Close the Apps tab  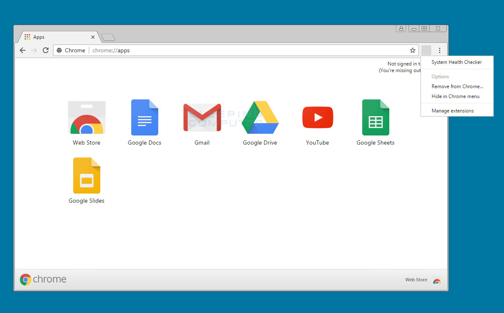pos(93,37)
